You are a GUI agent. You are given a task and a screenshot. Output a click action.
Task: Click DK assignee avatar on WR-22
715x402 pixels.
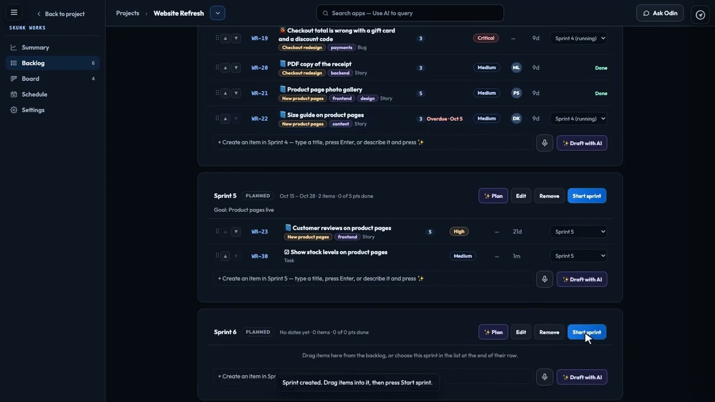pyautogui.click(x=516, y=118)
